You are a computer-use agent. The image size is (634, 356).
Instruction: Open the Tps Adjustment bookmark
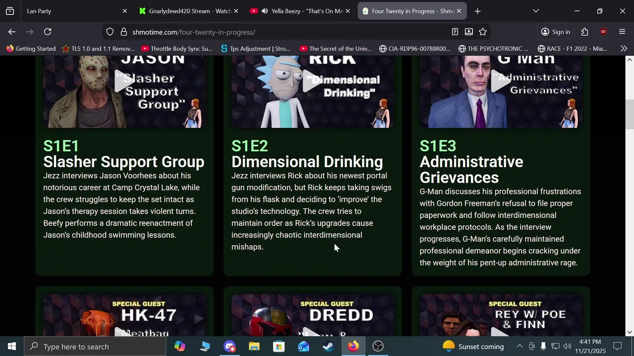click(256, 48)
